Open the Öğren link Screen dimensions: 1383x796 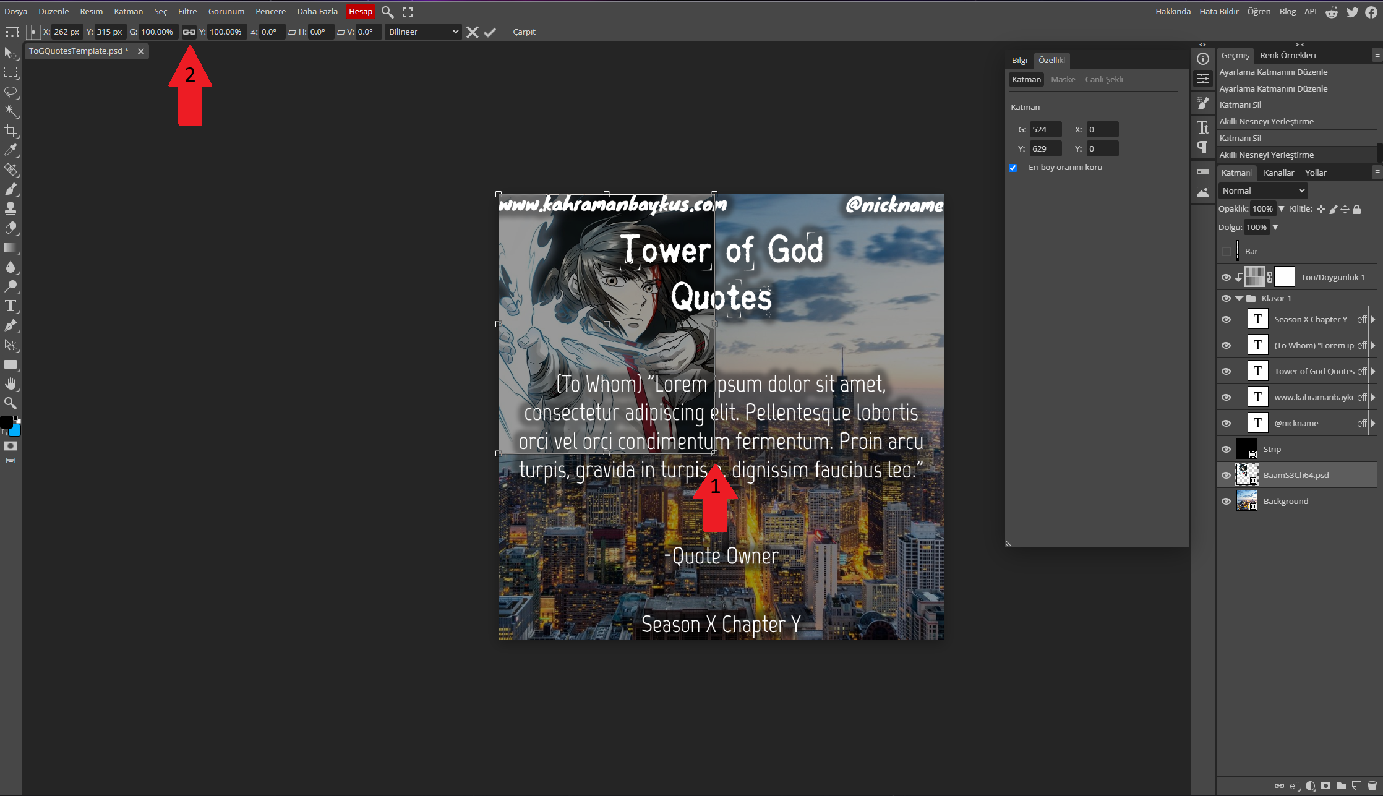pos(1259,11)
